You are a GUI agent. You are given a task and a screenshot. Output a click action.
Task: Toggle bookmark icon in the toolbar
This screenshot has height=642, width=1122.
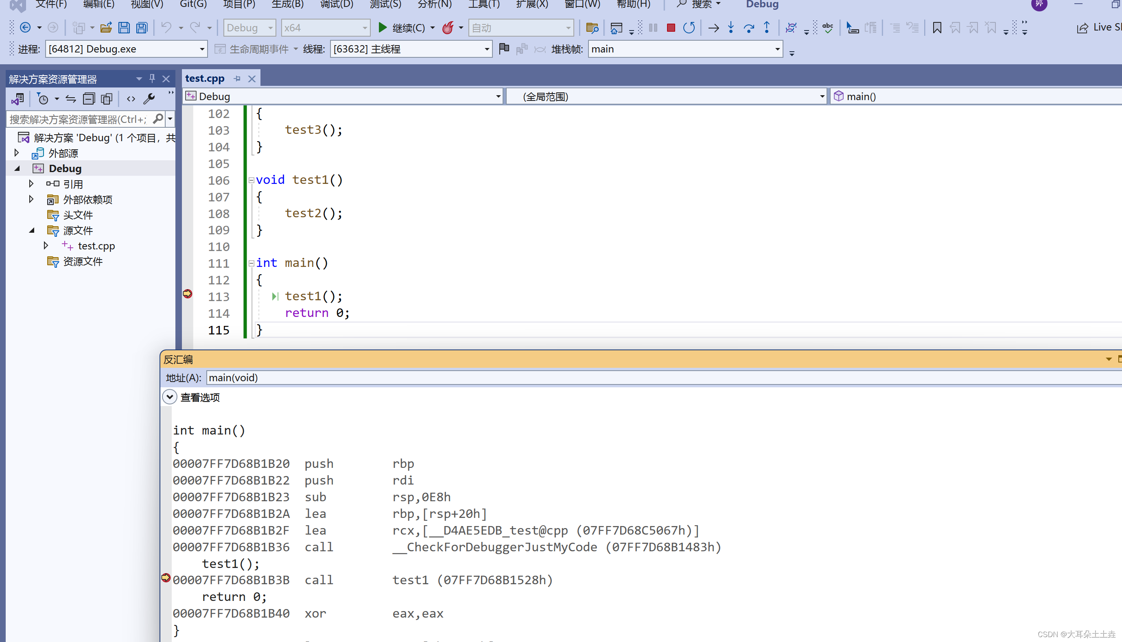937,28
